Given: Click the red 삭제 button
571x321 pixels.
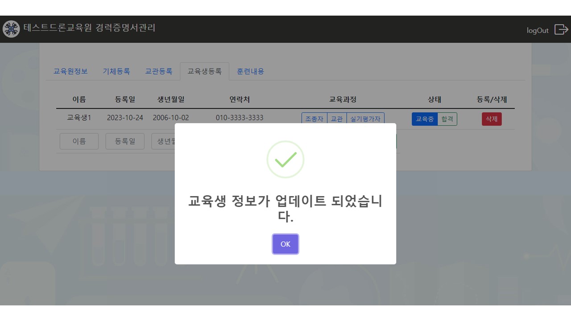Looking at the screenshot, I should tap(492, 119).
